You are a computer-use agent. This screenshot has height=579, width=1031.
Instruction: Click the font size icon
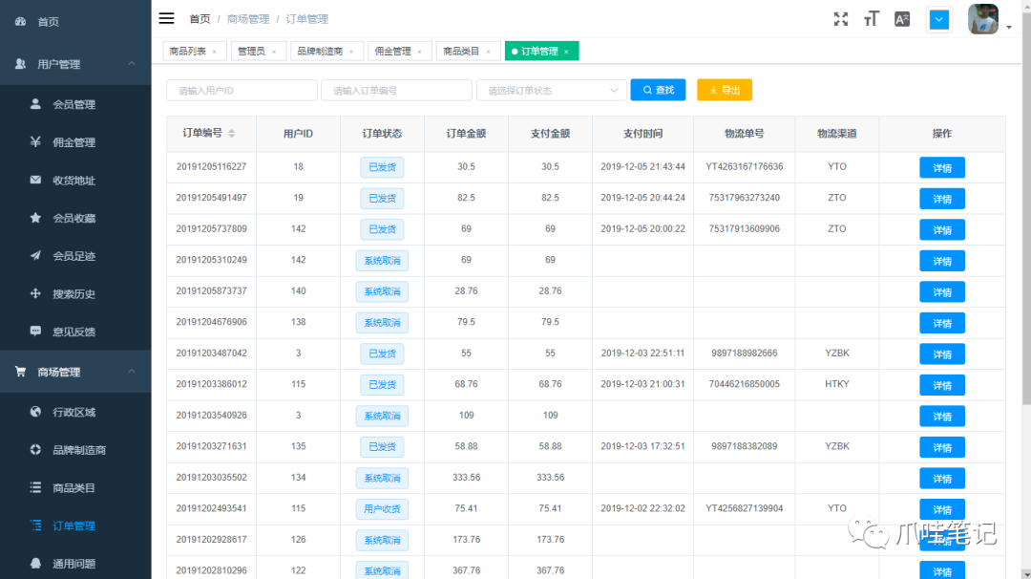point(871,19)
